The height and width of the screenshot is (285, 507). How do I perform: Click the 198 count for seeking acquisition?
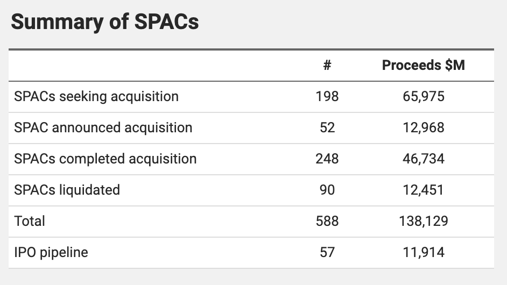[327, 97]
